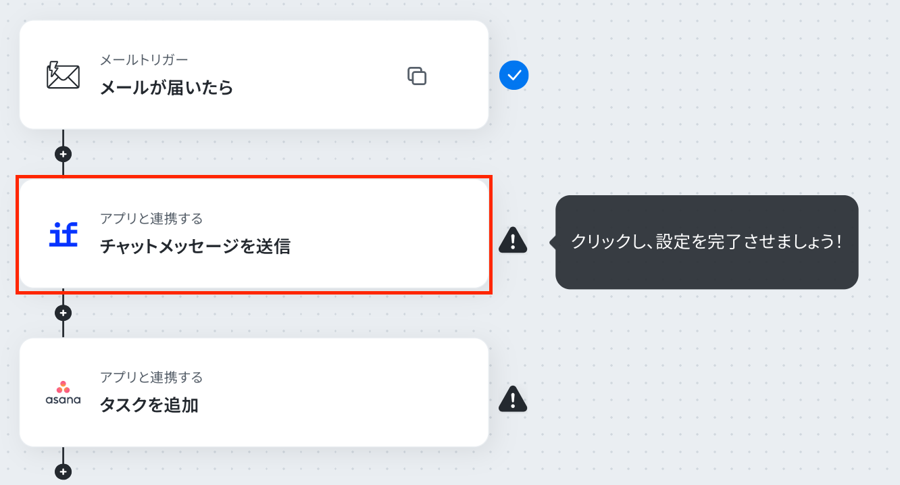Screen dimensions: 900x485
Task: Click the warning icon beside タスクを追加
Action: coord(513,399)
